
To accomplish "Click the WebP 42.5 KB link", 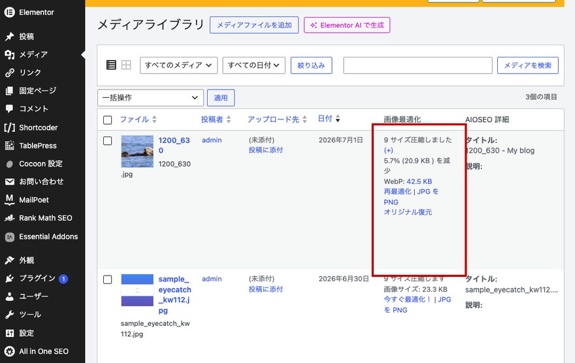I will [419, 181].
